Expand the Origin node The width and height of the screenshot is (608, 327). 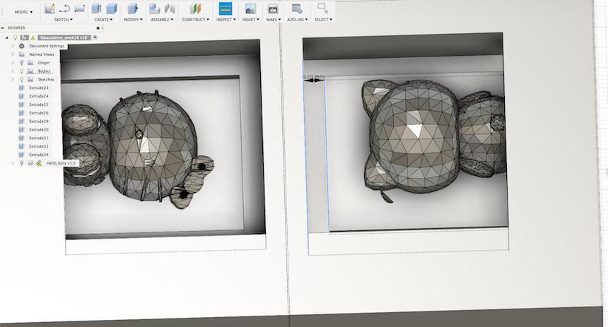coord(13,63)
